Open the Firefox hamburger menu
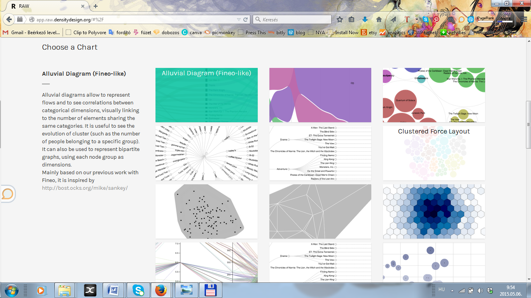The height and width of the screenshot is (298, 531). pyautogui.click(x=524, y=19)
